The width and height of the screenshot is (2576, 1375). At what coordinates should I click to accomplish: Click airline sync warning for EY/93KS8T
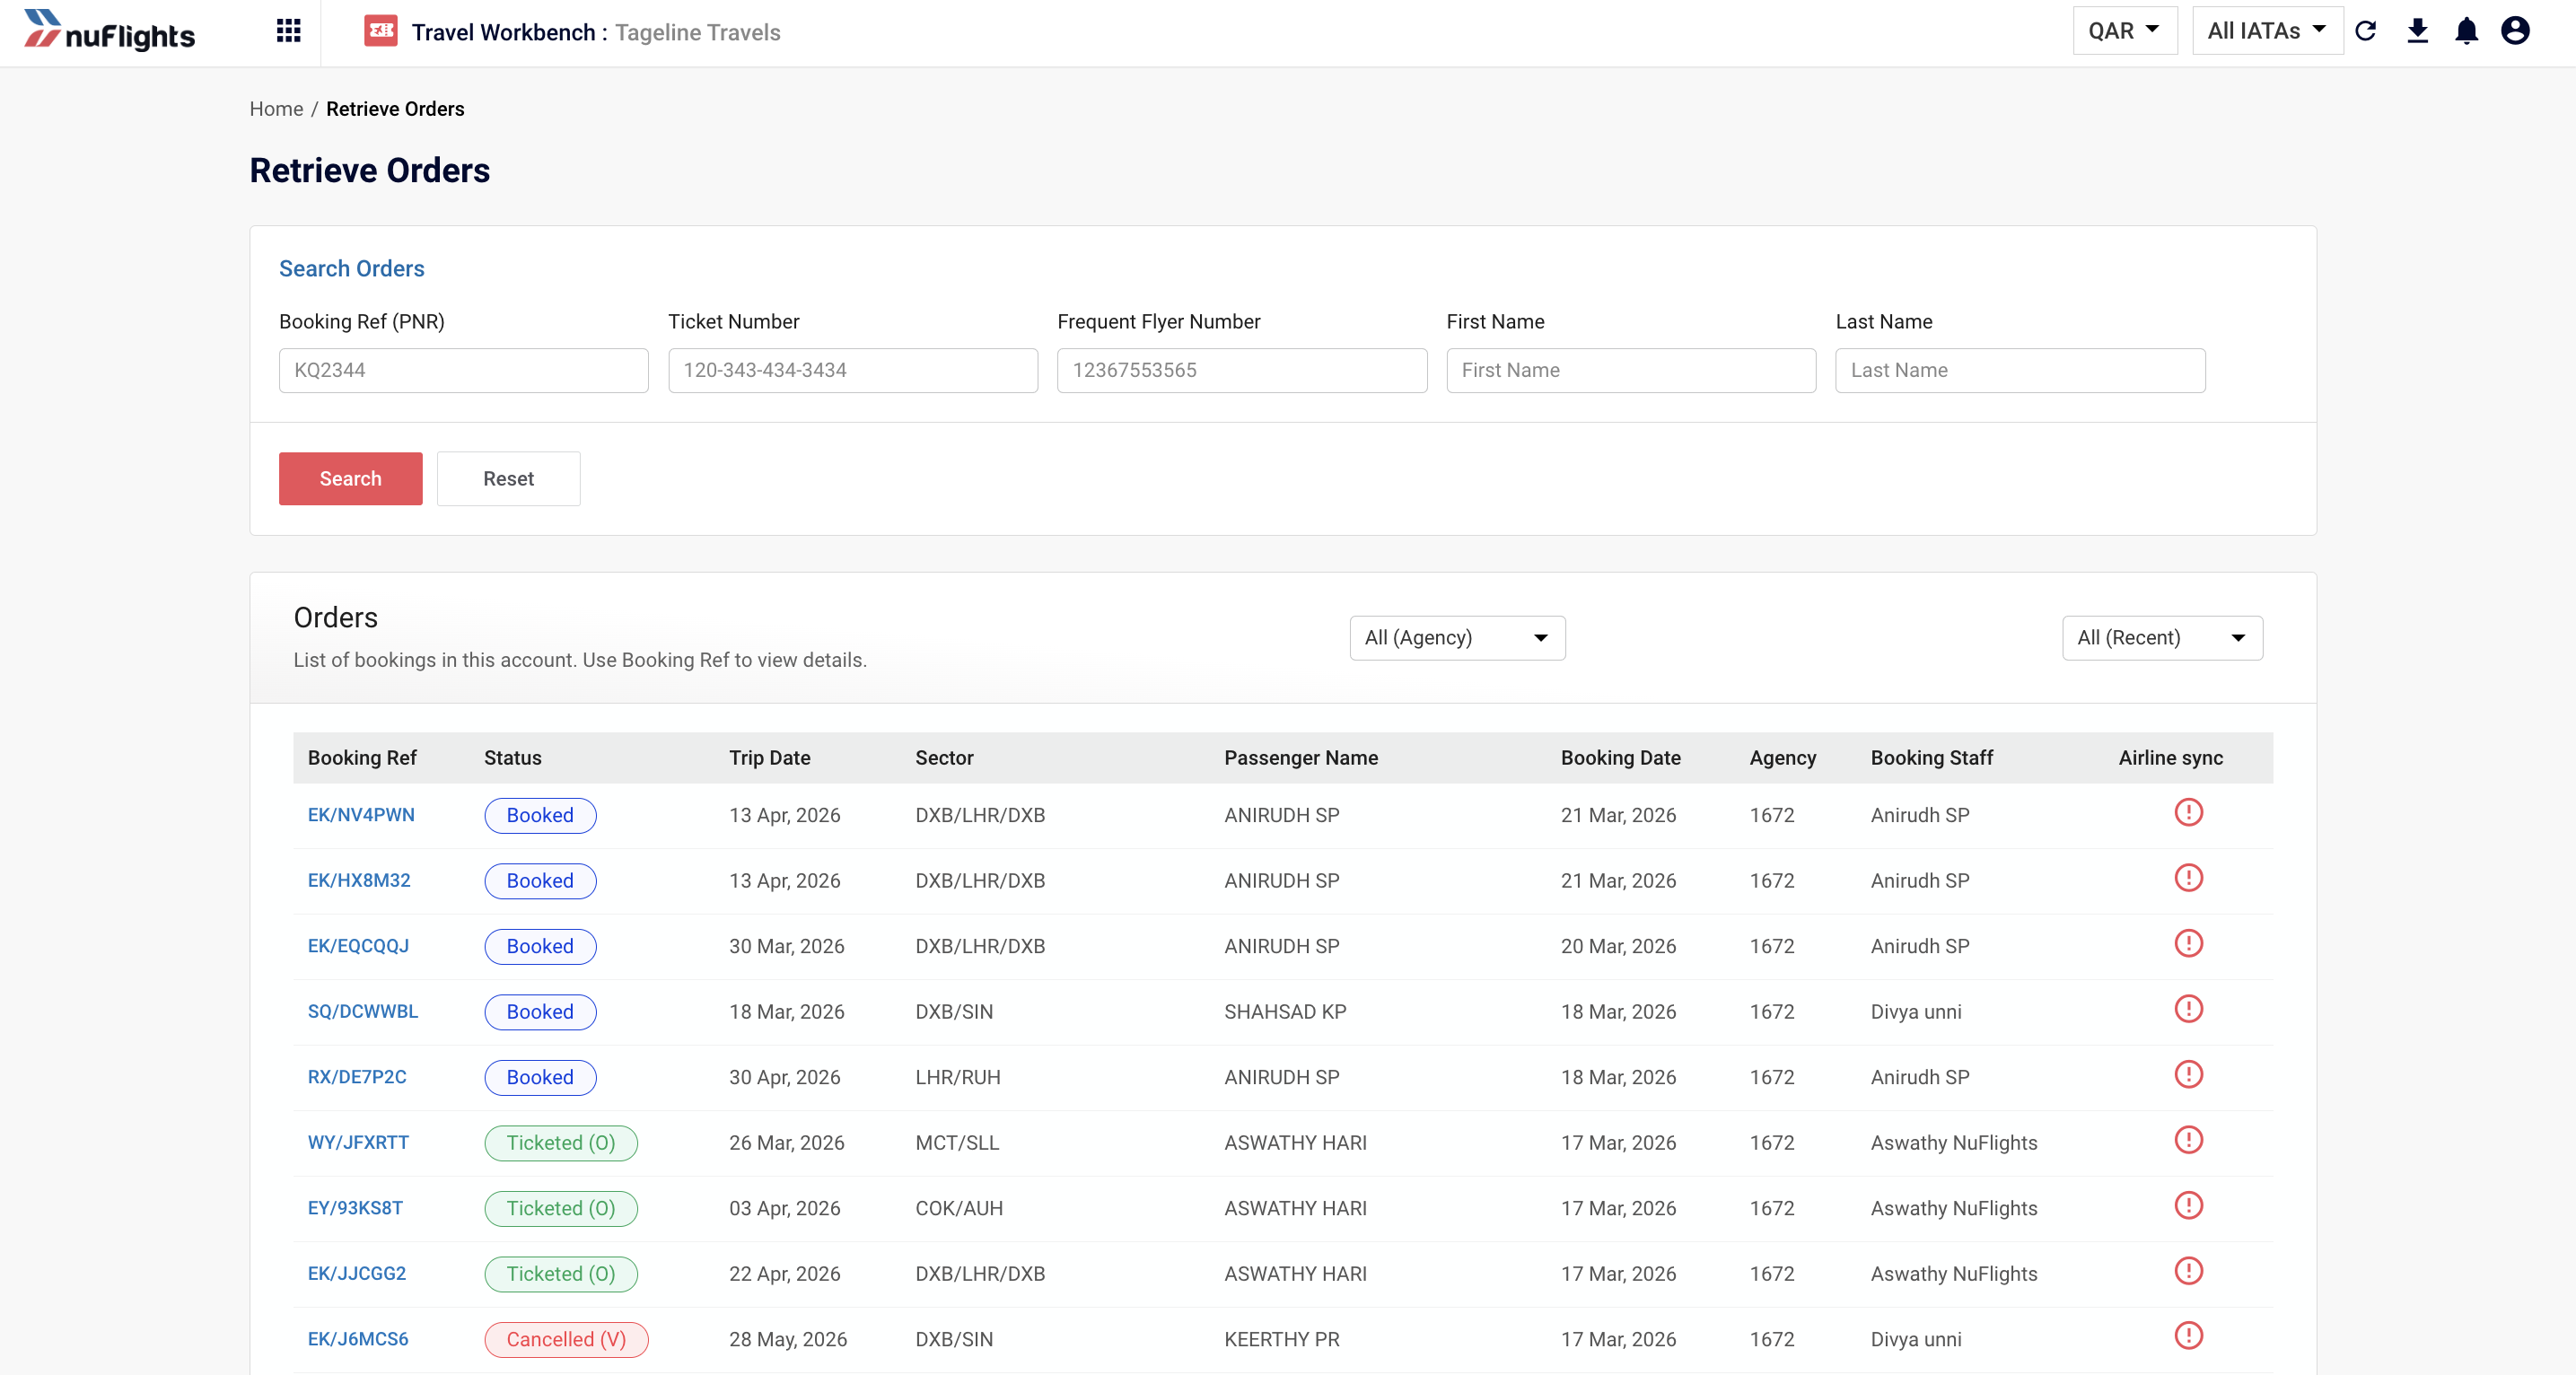2188,1205
